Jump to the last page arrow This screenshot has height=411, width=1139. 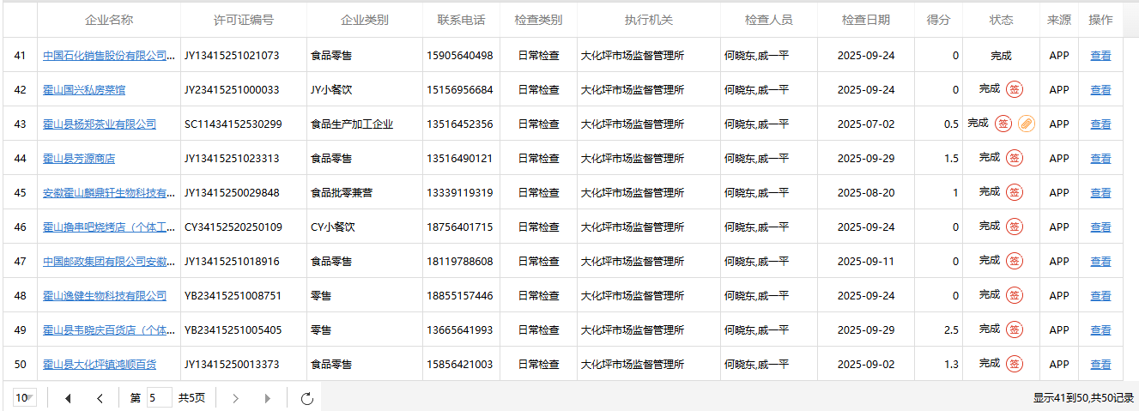coord(268,398)
